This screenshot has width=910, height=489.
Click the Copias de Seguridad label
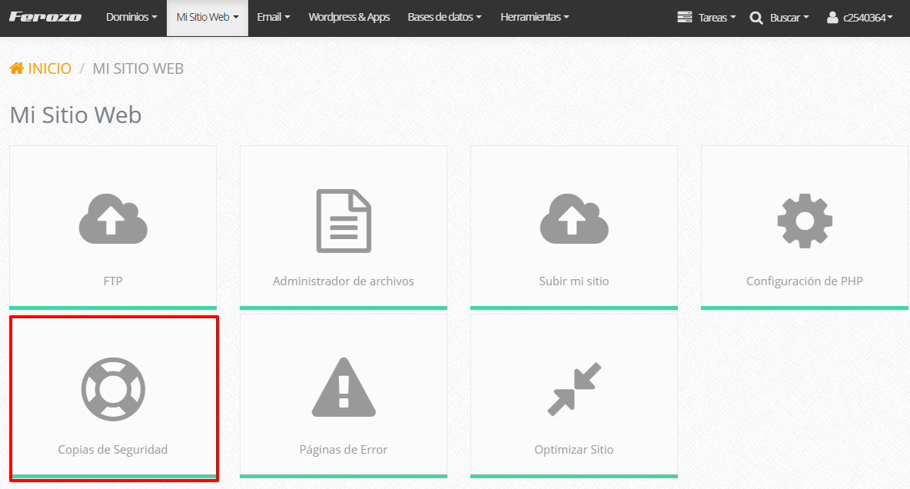point(113,450)
